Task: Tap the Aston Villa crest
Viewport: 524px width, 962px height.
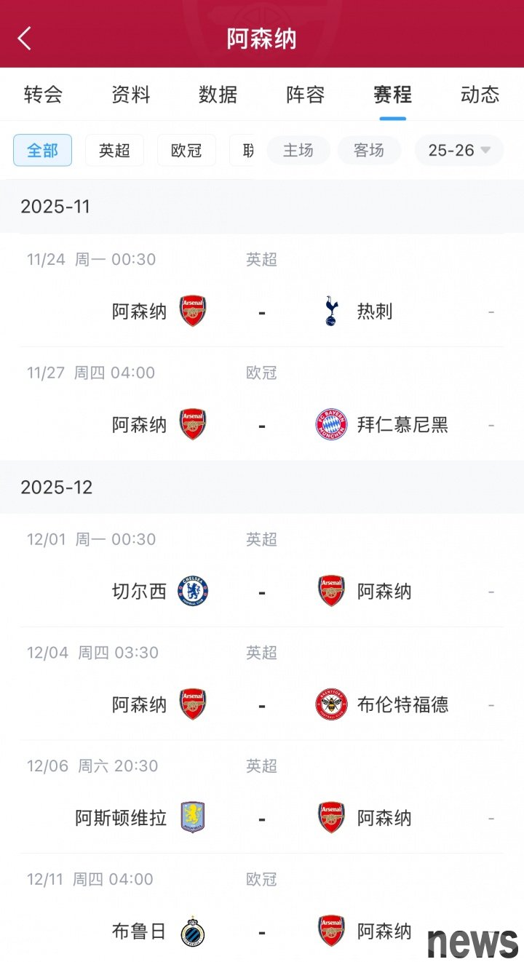Action: point(193,818)
